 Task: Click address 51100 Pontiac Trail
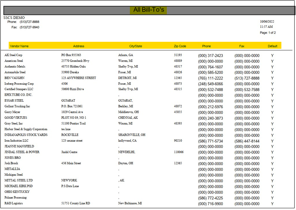point(73,123)
